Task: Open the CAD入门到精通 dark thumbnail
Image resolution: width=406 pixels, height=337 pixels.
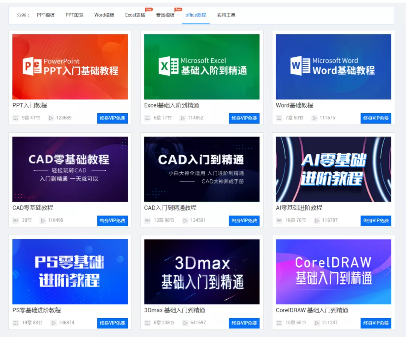Action: point(202,169)
